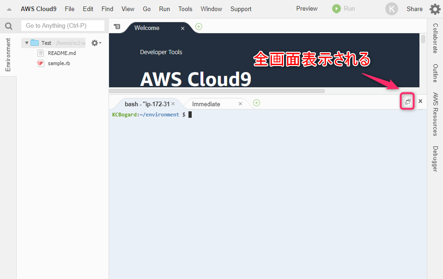The width and height of the screenshot is (443, 279).
Task: Open the File menu
Action: click(x=69, y=9)
